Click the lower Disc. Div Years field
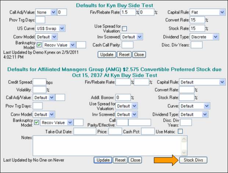 186,123
